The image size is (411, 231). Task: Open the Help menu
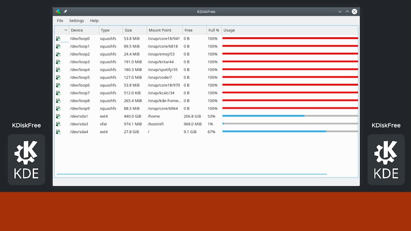94,21
